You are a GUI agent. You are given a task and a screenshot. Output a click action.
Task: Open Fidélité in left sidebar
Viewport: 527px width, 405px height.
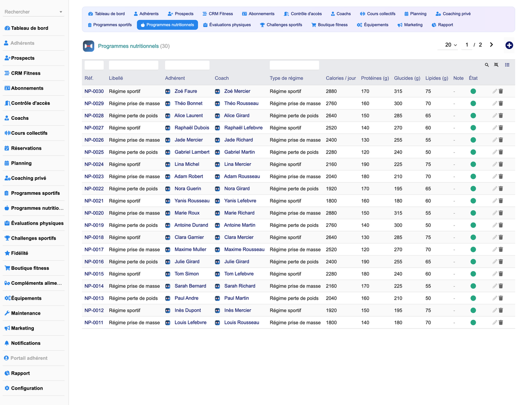click(33, 253)
